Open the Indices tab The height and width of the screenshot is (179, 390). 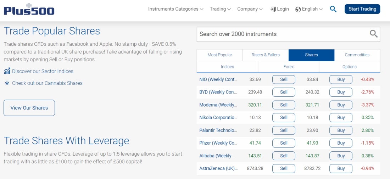coord(227,67)
